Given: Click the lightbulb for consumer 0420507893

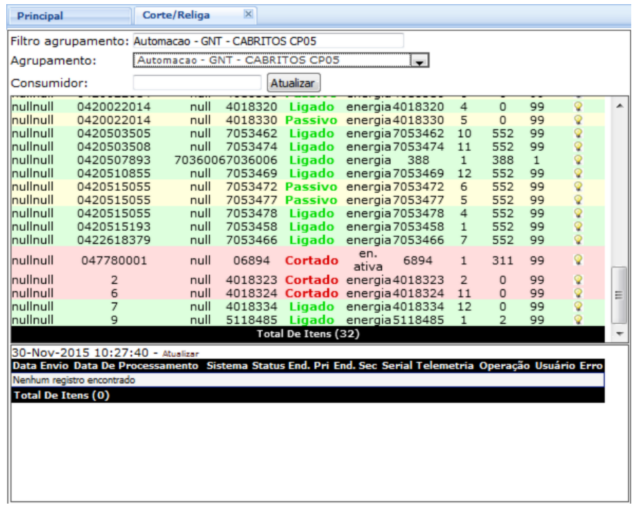Looking at the screenshot, I should tap(578, 160).
